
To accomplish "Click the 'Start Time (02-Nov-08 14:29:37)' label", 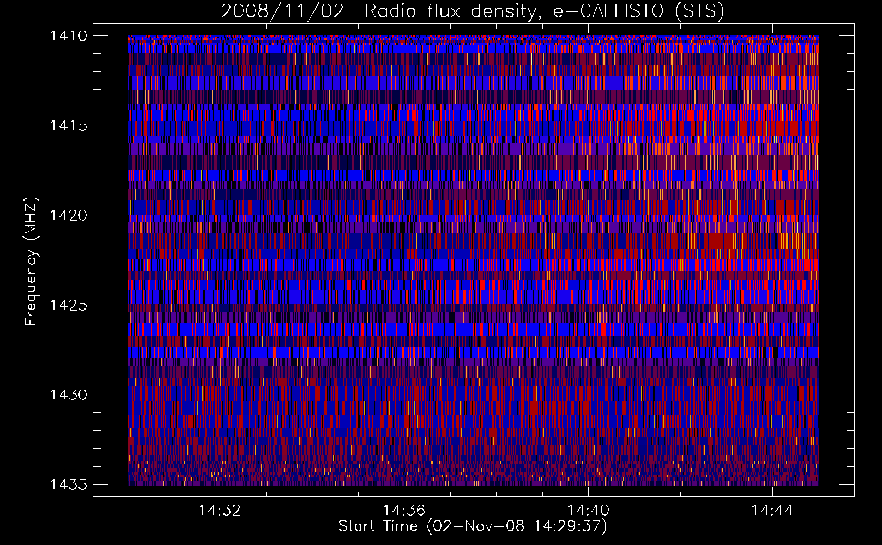I will pos(473,526).
